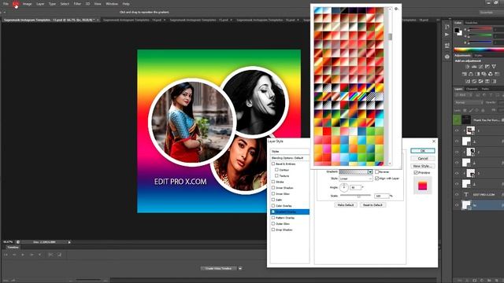This screenshot has width=504, height=283.
Task: Add a Levels adjustment
Action: [x=474, y=66]
